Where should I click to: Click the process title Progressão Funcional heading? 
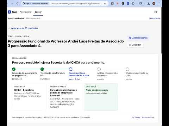pos(66,43)
